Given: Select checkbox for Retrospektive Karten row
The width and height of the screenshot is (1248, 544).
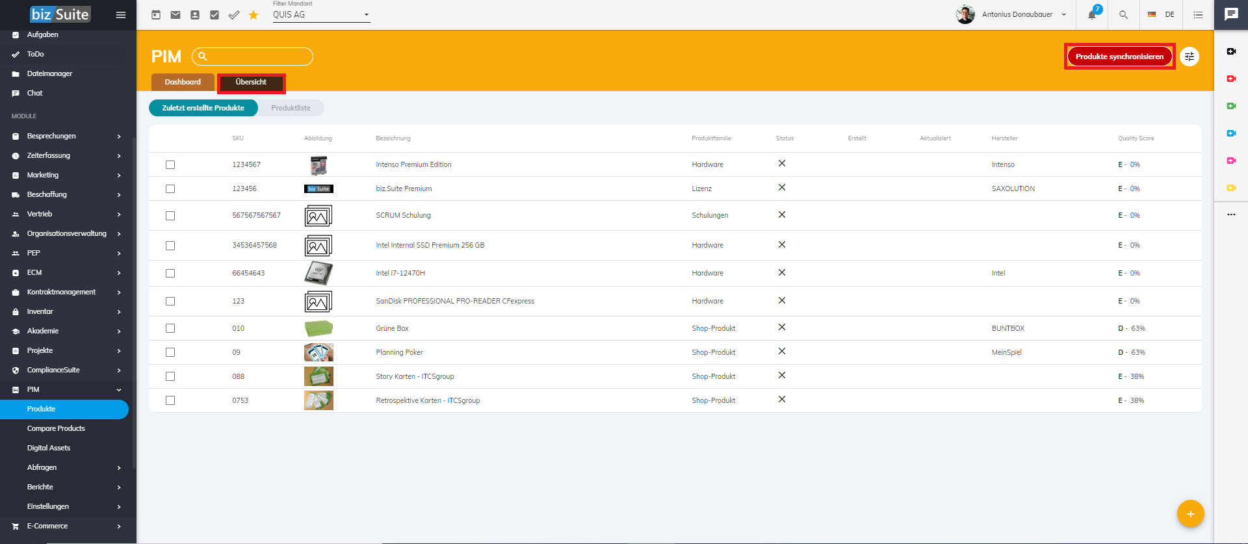Looking at the screenshot, I should point(170,400).
